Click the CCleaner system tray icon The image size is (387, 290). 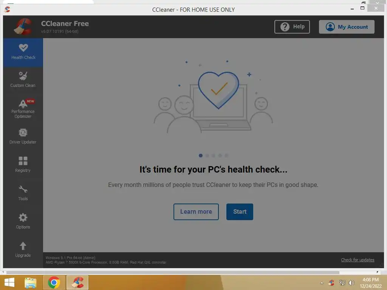331,282
